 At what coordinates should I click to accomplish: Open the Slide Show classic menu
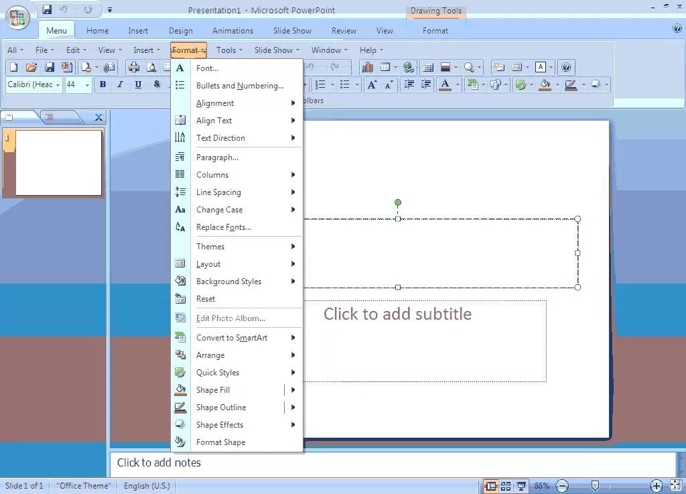(277, 50)
